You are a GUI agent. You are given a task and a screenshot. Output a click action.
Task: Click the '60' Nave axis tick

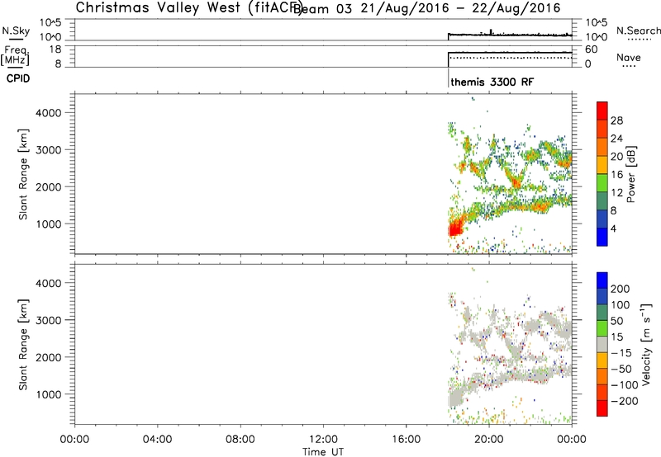592,49
